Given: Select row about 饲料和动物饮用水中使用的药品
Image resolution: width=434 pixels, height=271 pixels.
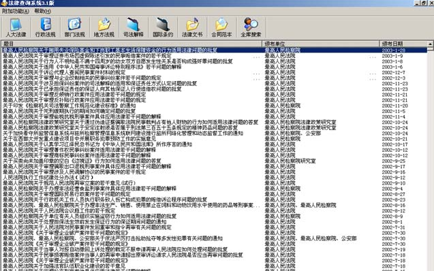Looking at the screenshot, I should point(215,205).
